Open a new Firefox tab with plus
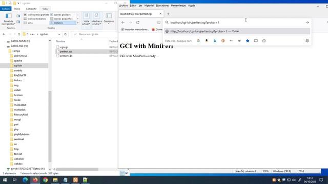Image resolution: width=328 pixels, height=184 pixels. point(168,14)
